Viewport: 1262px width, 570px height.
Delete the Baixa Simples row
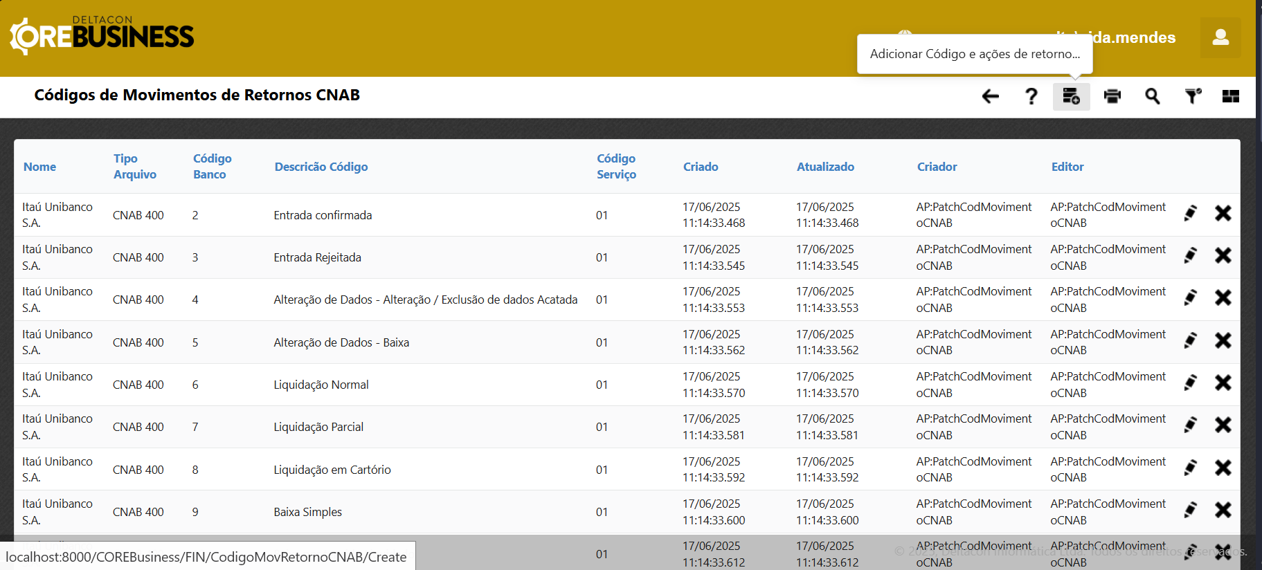coord(1223,510)
